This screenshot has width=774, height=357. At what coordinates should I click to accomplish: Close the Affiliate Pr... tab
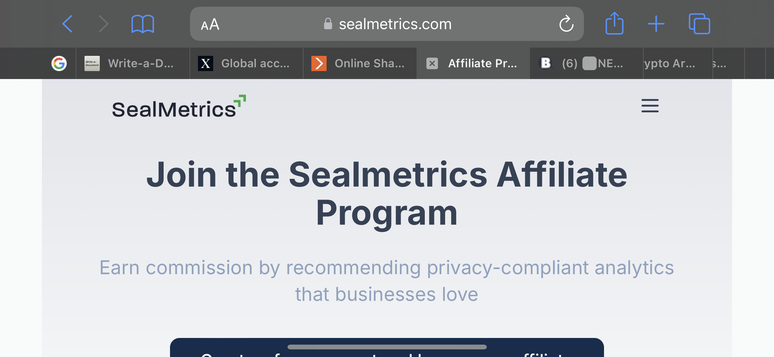pos(432,63)
